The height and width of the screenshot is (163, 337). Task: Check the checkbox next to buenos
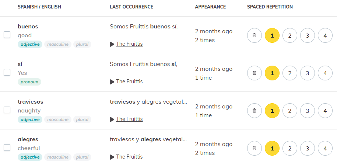tap(7, 35)
